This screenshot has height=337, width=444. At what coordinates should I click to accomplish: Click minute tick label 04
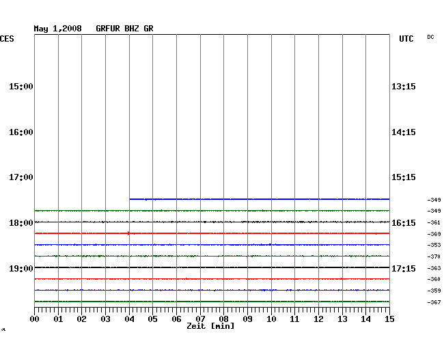pyautogui.click(x=129, y=319)
